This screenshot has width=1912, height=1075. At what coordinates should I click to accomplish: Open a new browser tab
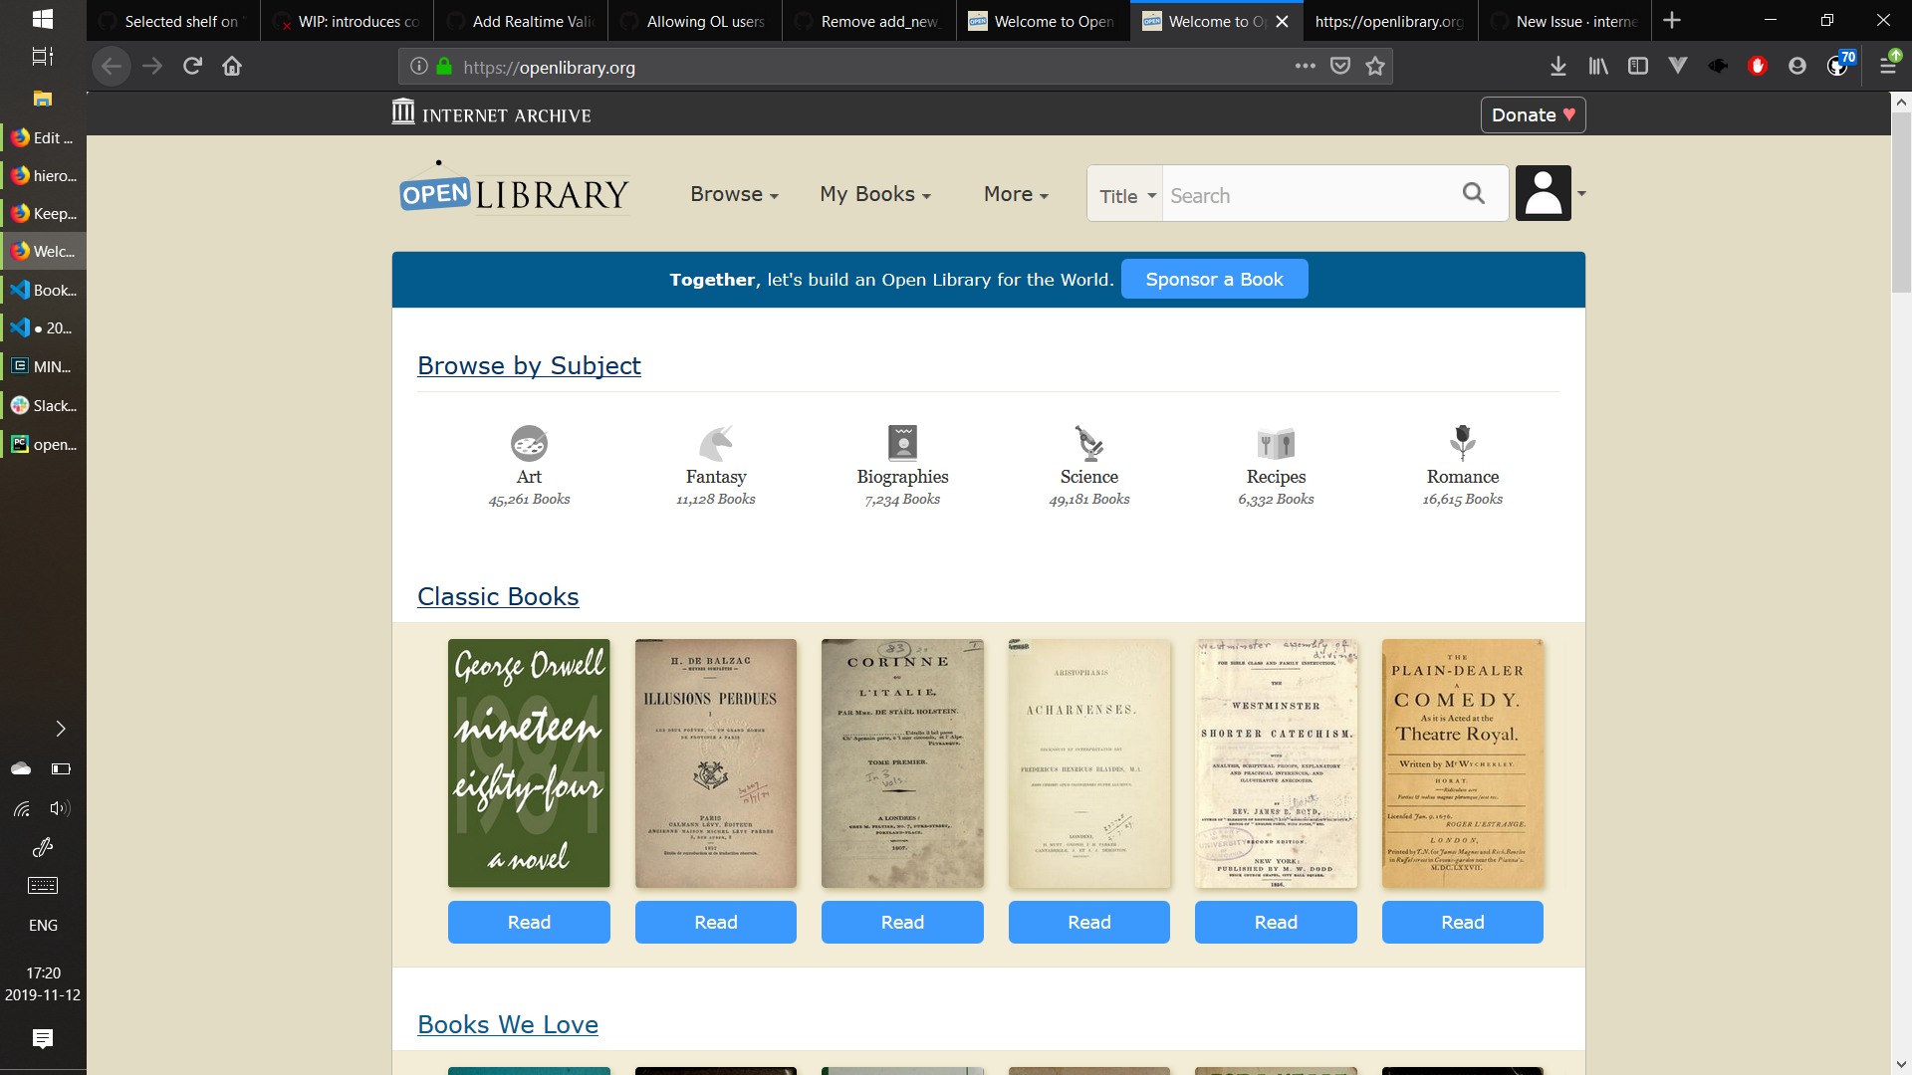click(x=1672, y=21)
